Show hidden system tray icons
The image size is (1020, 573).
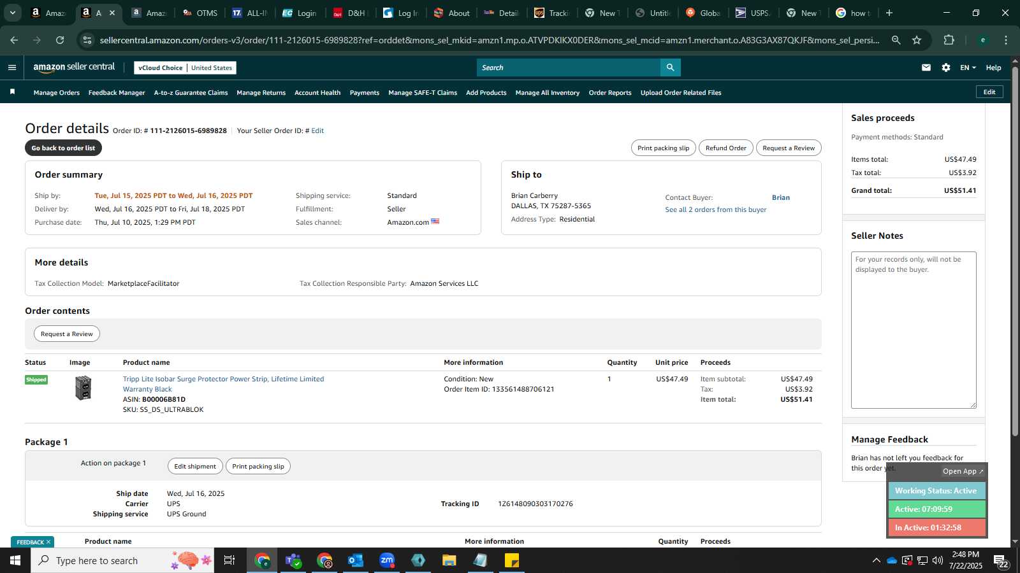(876, 560)
